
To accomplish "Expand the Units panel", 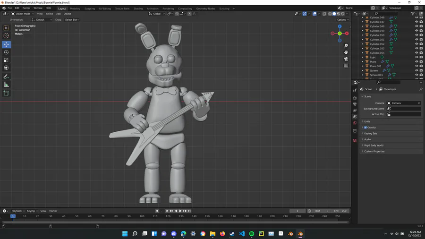I will [x=391, y=121].
